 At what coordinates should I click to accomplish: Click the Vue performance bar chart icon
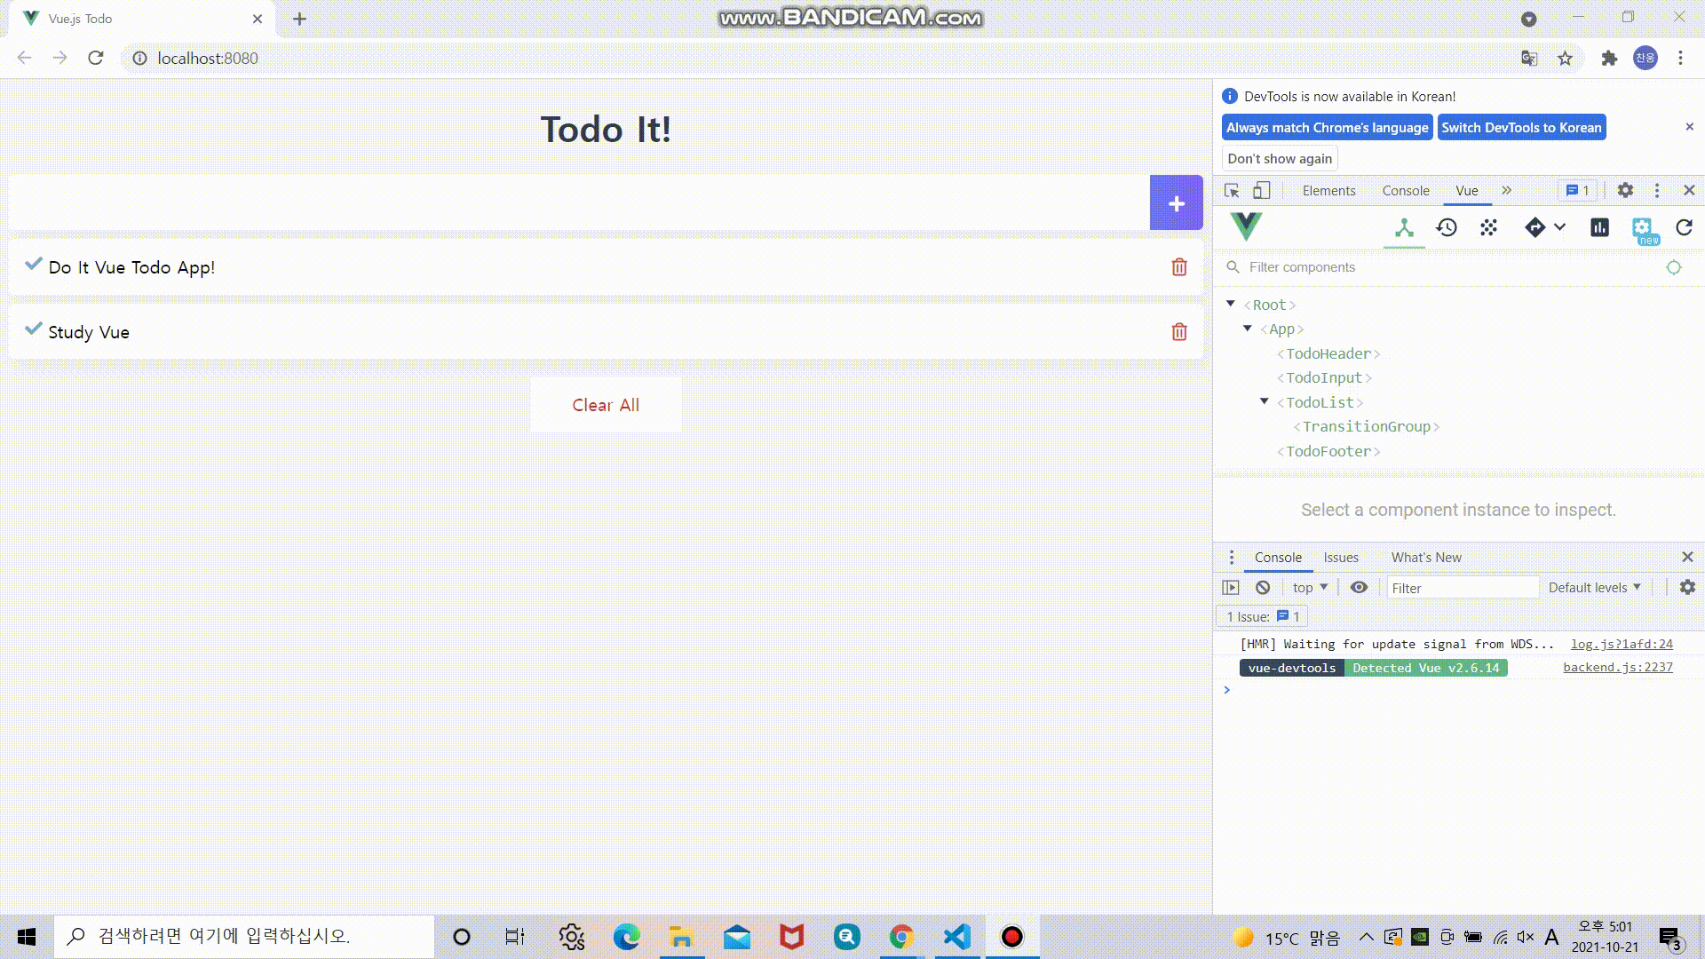(x=1600, y=228)
